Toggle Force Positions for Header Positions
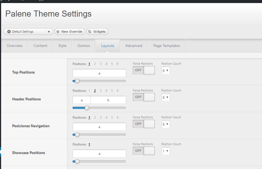This screenshot has height=169, width=262. 144,97
